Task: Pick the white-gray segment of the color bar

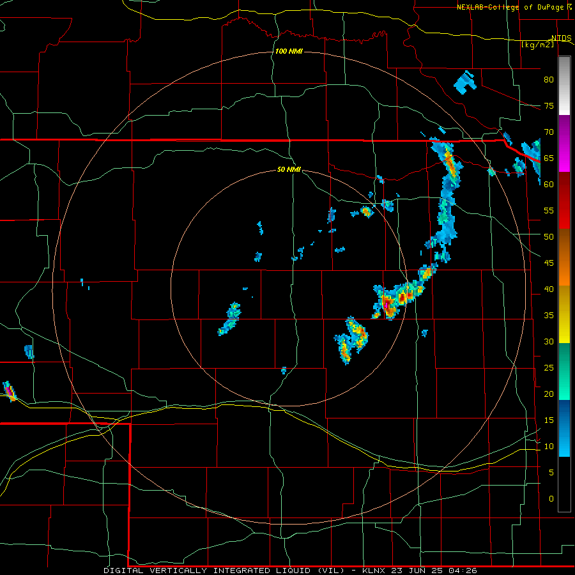Action: tap(564, 86)
